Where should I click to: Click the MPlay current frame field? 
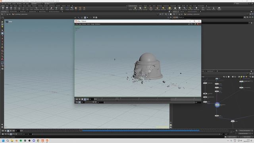[x=91, y=99]
